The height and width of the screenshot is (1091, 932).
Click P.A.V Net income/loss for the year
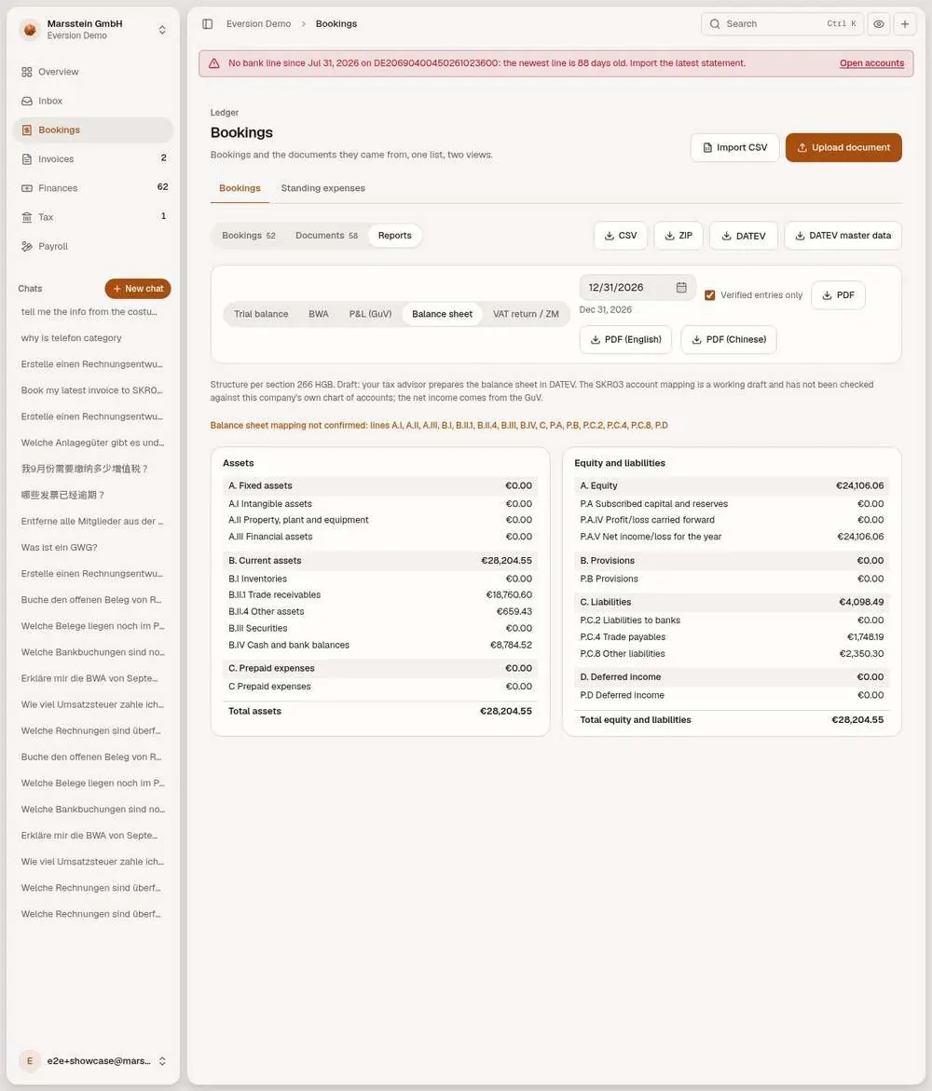pyautogui.click(x=732, y=537)
